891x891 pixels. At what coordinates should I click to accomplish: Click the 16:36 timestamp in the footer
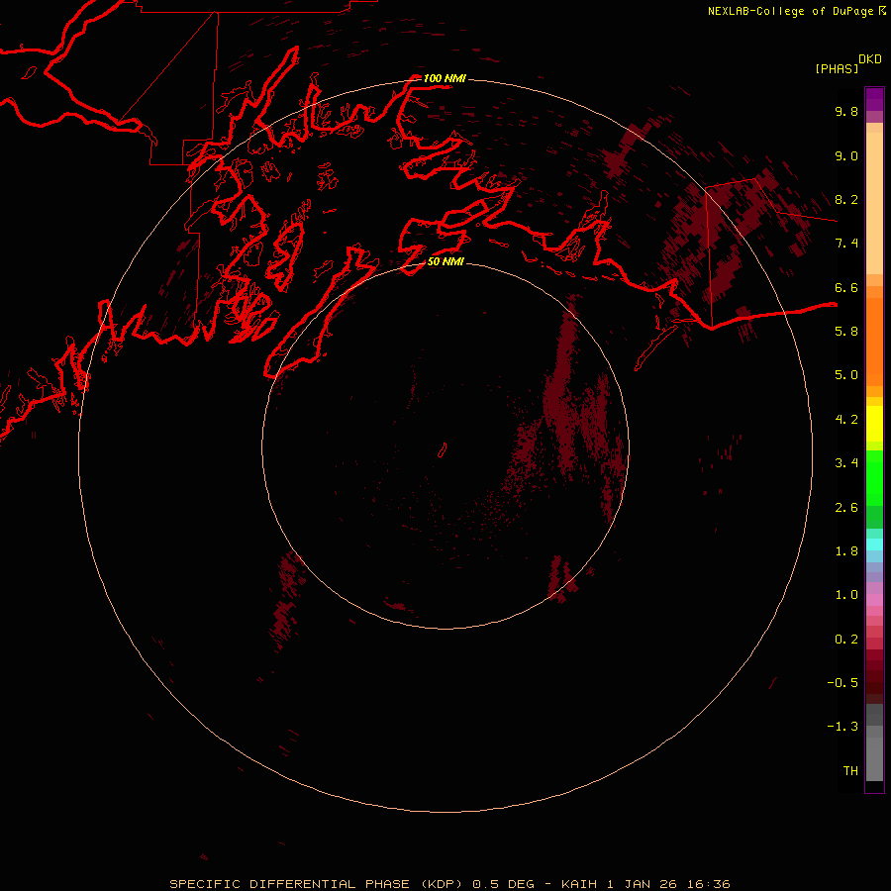tap(708, 884)
